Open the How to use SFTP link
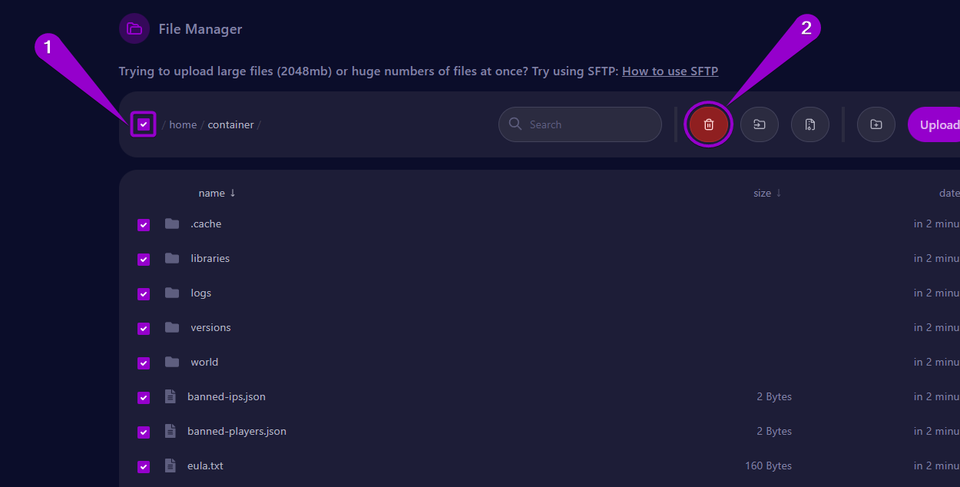The height and width of the screenshot is (487, 960). pyautogui.click(x=670, y=71)
